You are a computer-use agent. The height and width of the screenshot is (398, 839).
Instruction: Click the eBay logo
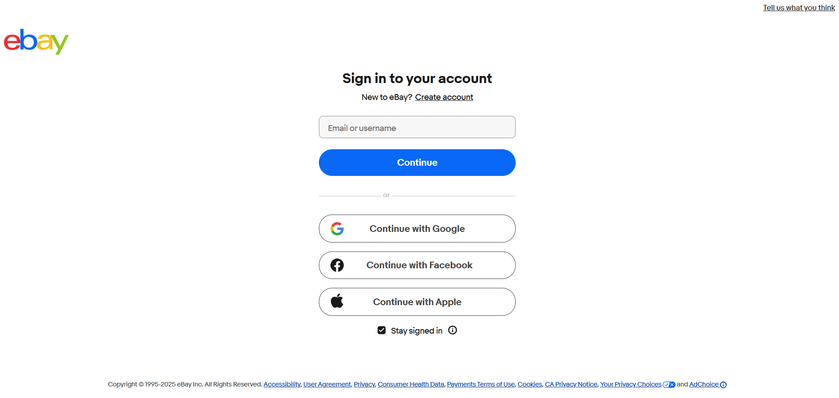[36, 42]
